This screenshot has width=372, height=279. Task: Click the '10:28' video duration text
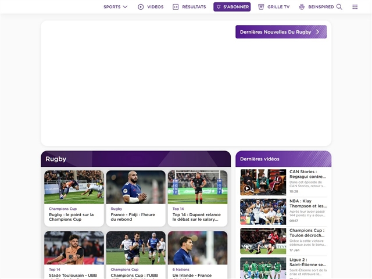[294, 191]
